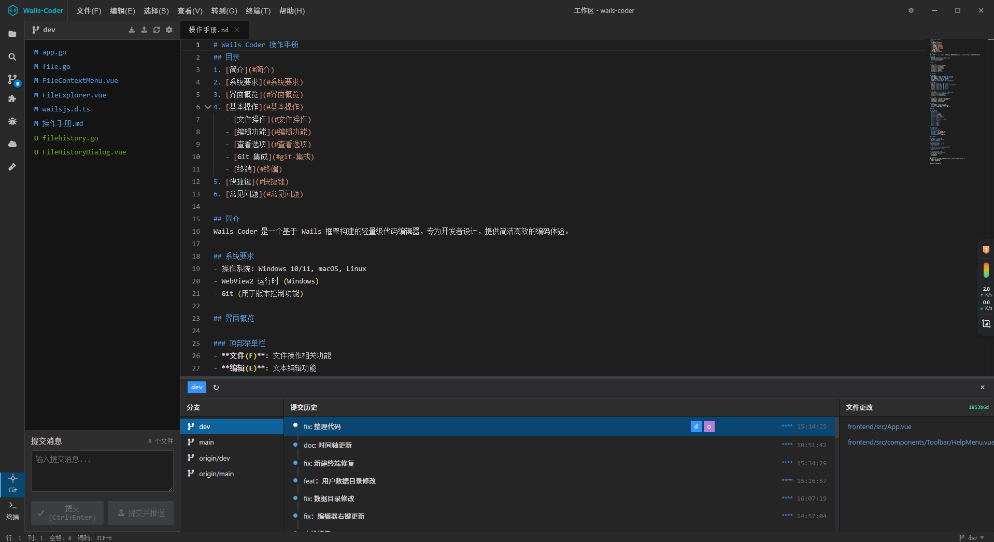Select the origin/main branch
Screen dimensions: 994x542
click(x=232, y=474)
